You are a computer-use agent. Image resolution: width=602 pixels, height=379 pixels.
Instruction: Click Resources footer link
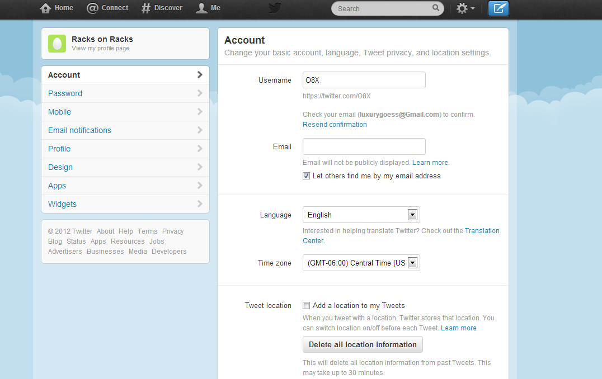pyautogui.click(x=128, y=241)
